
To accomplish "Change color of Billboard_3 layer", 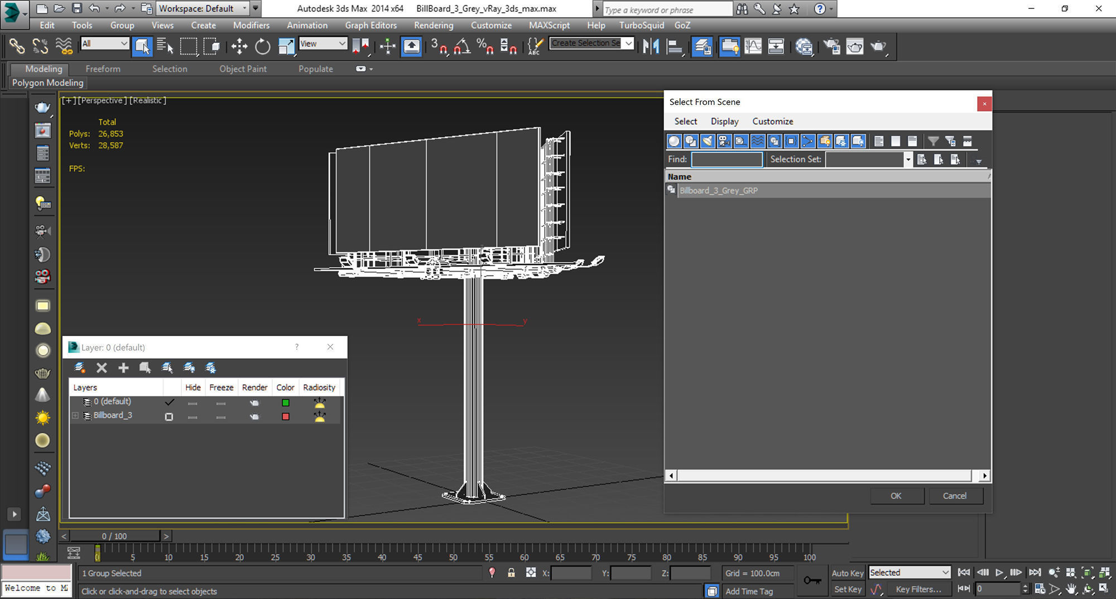I will 285,417.
